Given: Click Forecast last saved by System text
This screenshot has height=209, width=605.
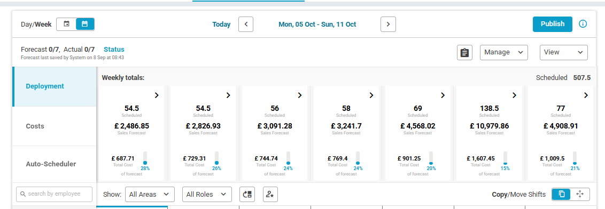Looking at the screenshot, I should coord(73,58).
